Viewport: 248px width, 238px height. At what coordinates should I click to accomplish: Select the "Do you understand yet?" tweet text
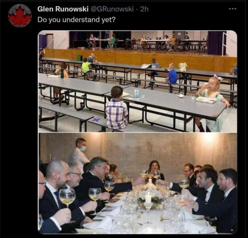(x=76, y=20)
